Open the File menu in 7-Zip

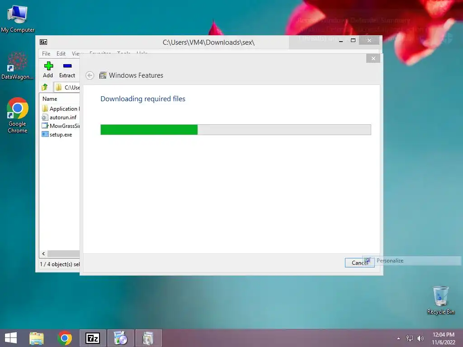coord(46,53)
